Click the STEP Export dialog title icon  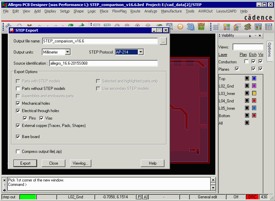12,30
